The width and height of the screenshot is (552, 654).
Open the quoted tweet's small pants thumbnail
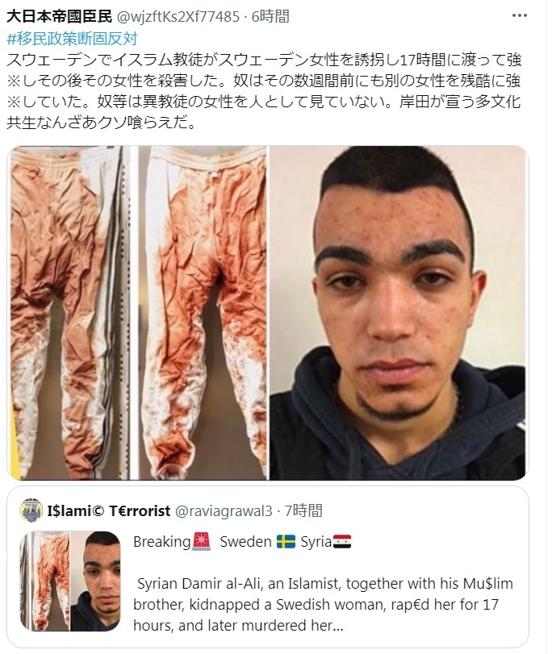[x=44, y=581]
